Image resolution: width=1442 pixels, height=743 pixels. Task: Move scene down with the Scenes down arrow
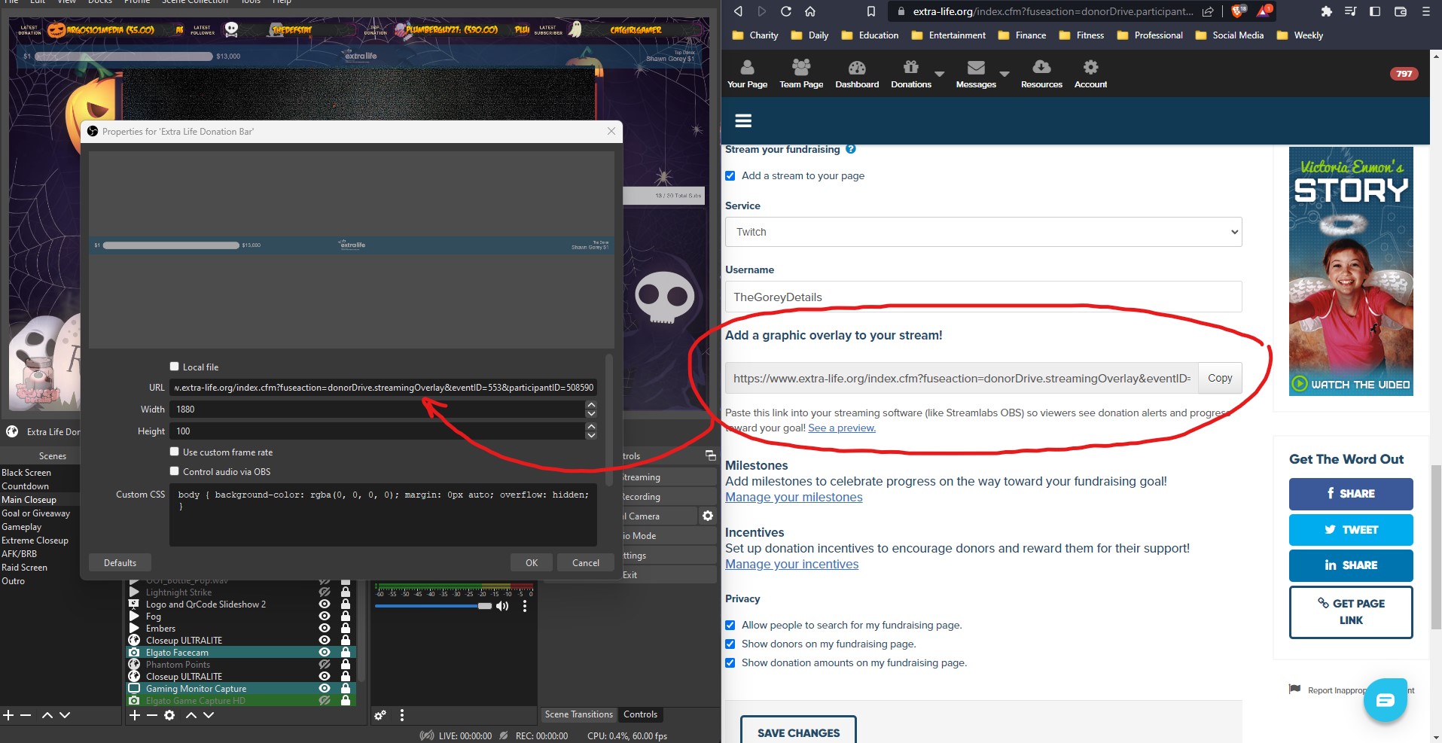(x=65, y=715)
